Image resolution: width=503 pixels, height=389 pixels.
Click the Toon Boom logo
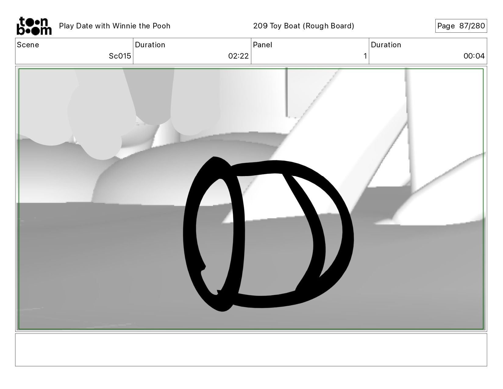pyautogui.click(x=34, y=26)
